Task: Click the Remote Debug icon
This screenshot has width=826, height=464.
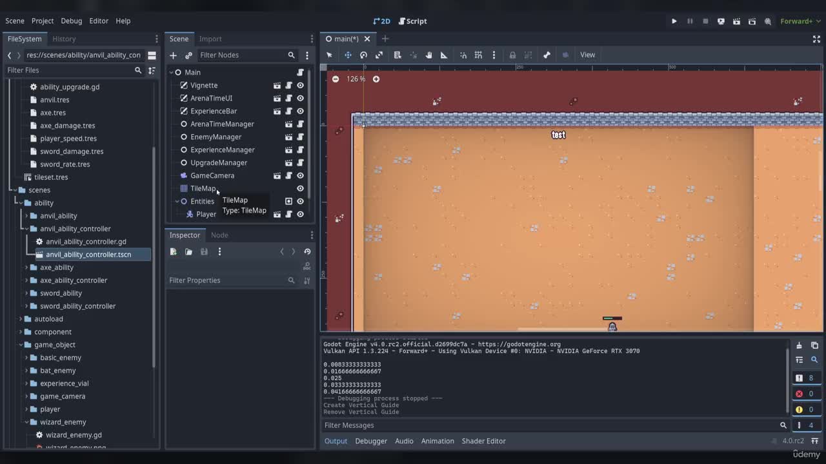Action: pos(721,21)
